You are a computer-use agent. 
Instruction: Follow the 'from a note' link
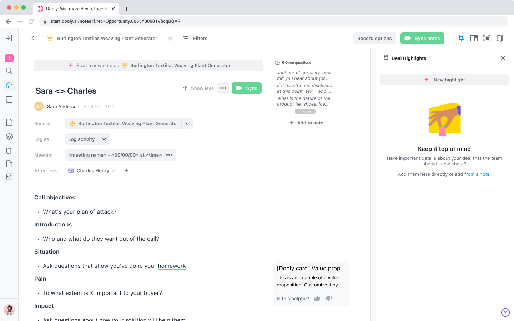(477, 174)
